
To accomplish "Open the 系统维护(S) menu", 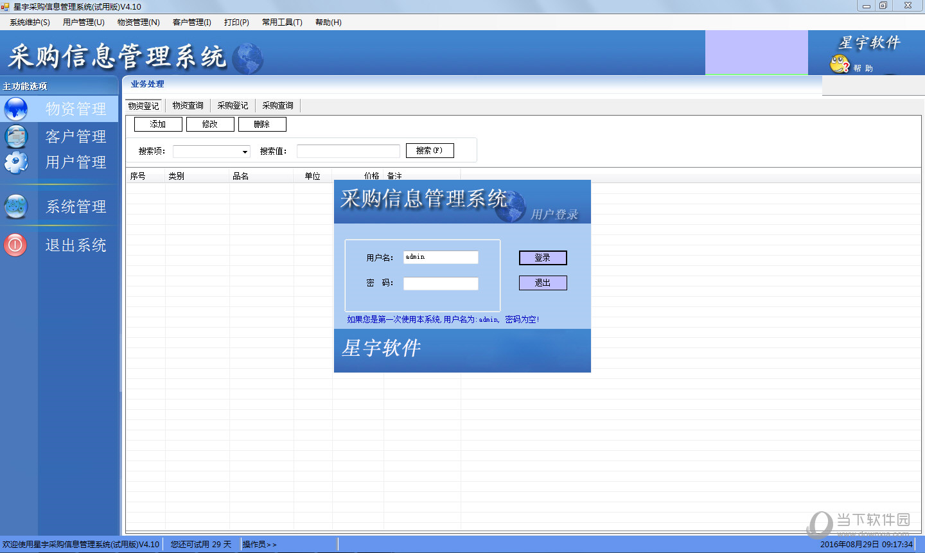I will click(30, 22).
